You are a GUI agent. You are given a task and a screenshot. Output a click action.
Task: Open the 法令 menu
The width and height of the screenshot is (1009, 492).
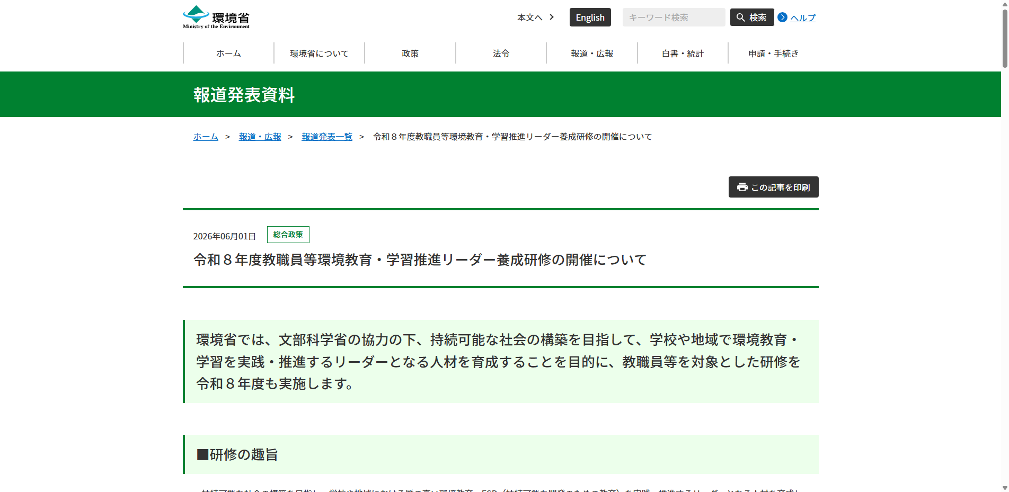tap(501, 53)
